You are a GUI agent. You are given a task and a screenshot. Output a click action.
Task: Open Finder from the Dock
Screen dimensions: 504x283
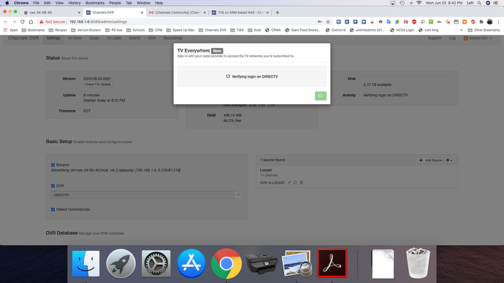click(x=85, y=263)
